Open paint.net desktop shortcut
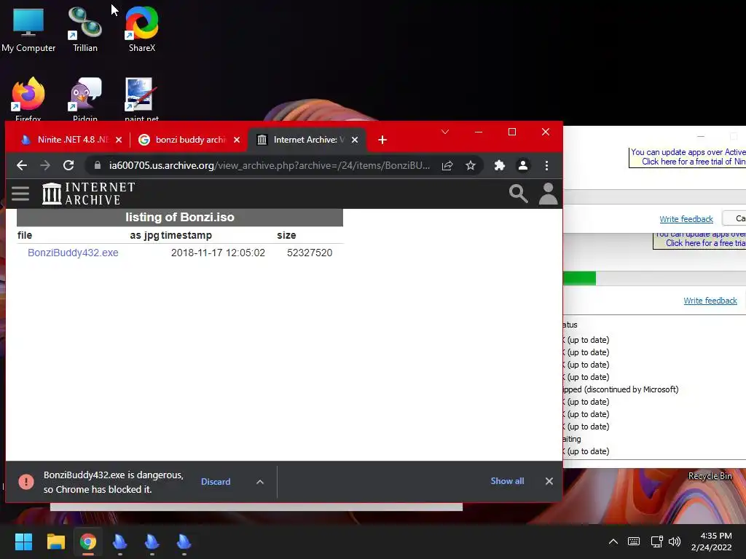The width and height of the screenshot is (746, 559). pyautogui.click(x=141, y=99)
